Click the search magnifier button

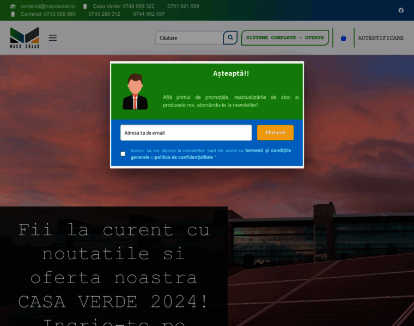(230, 37)
